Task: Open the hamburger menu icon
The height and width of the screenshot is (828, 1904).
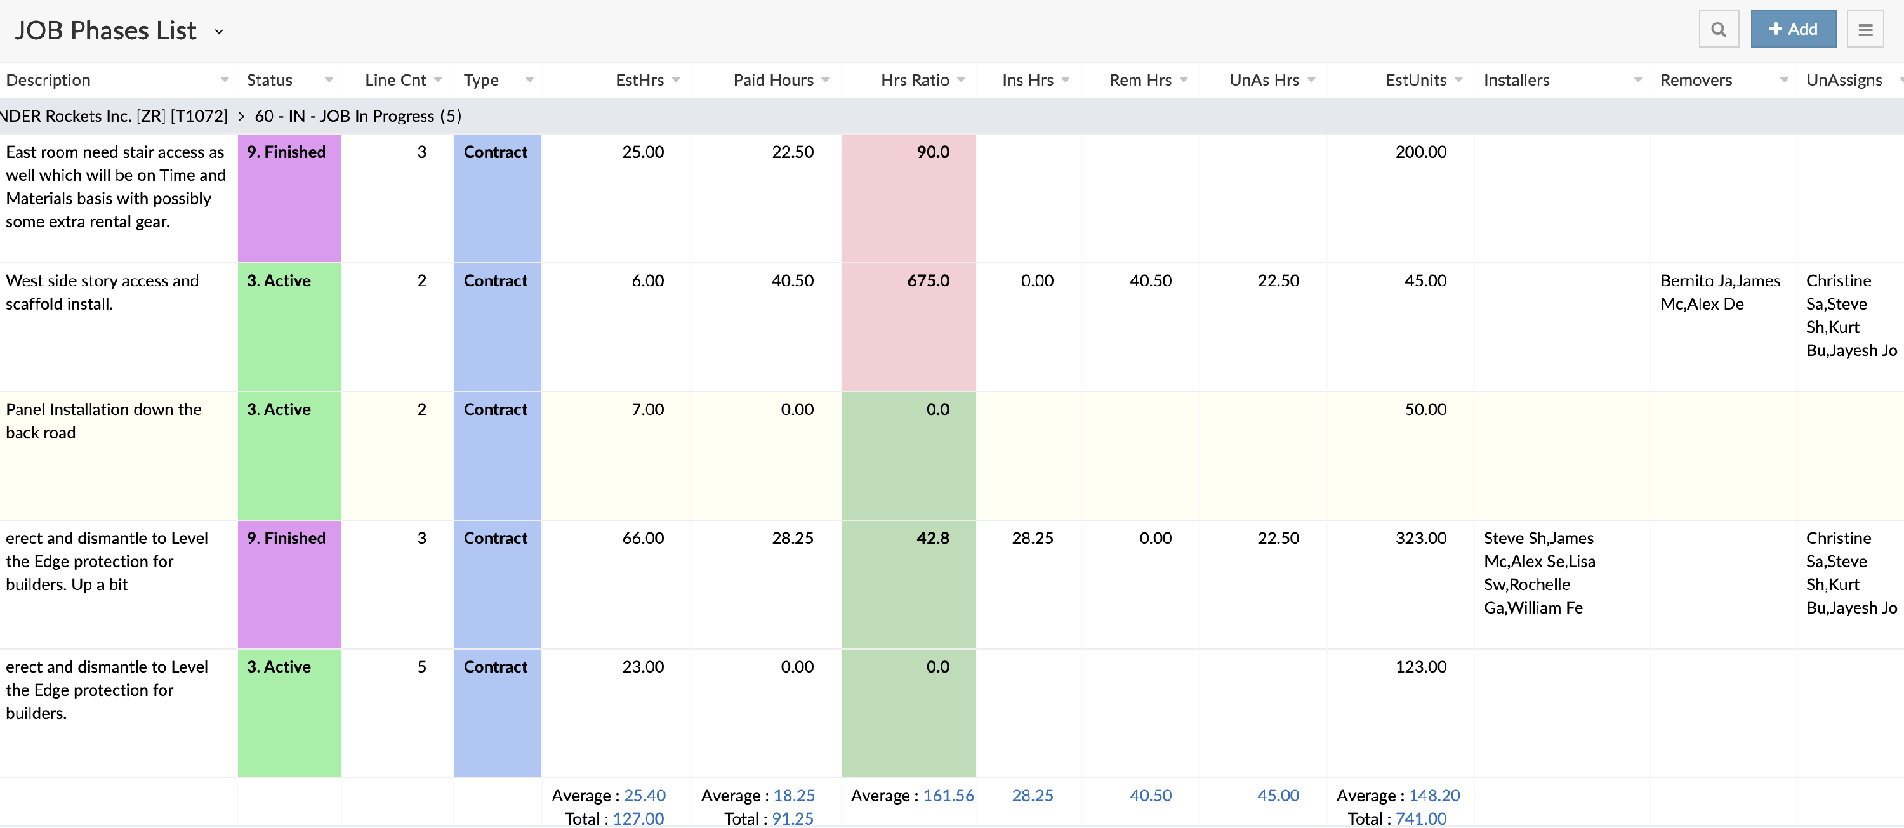Action: coord(1865,30)
